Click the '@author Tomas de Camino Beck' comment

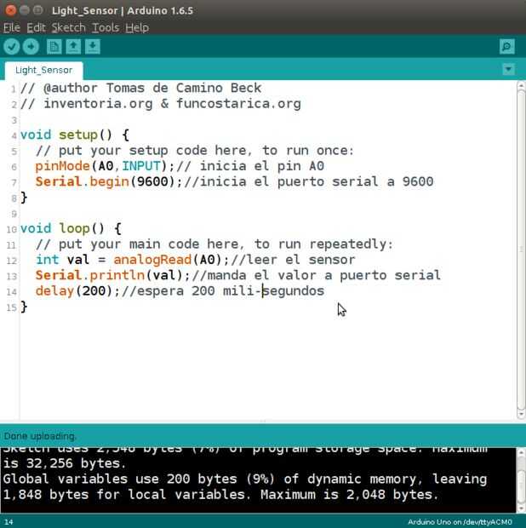tap(140, 89)
